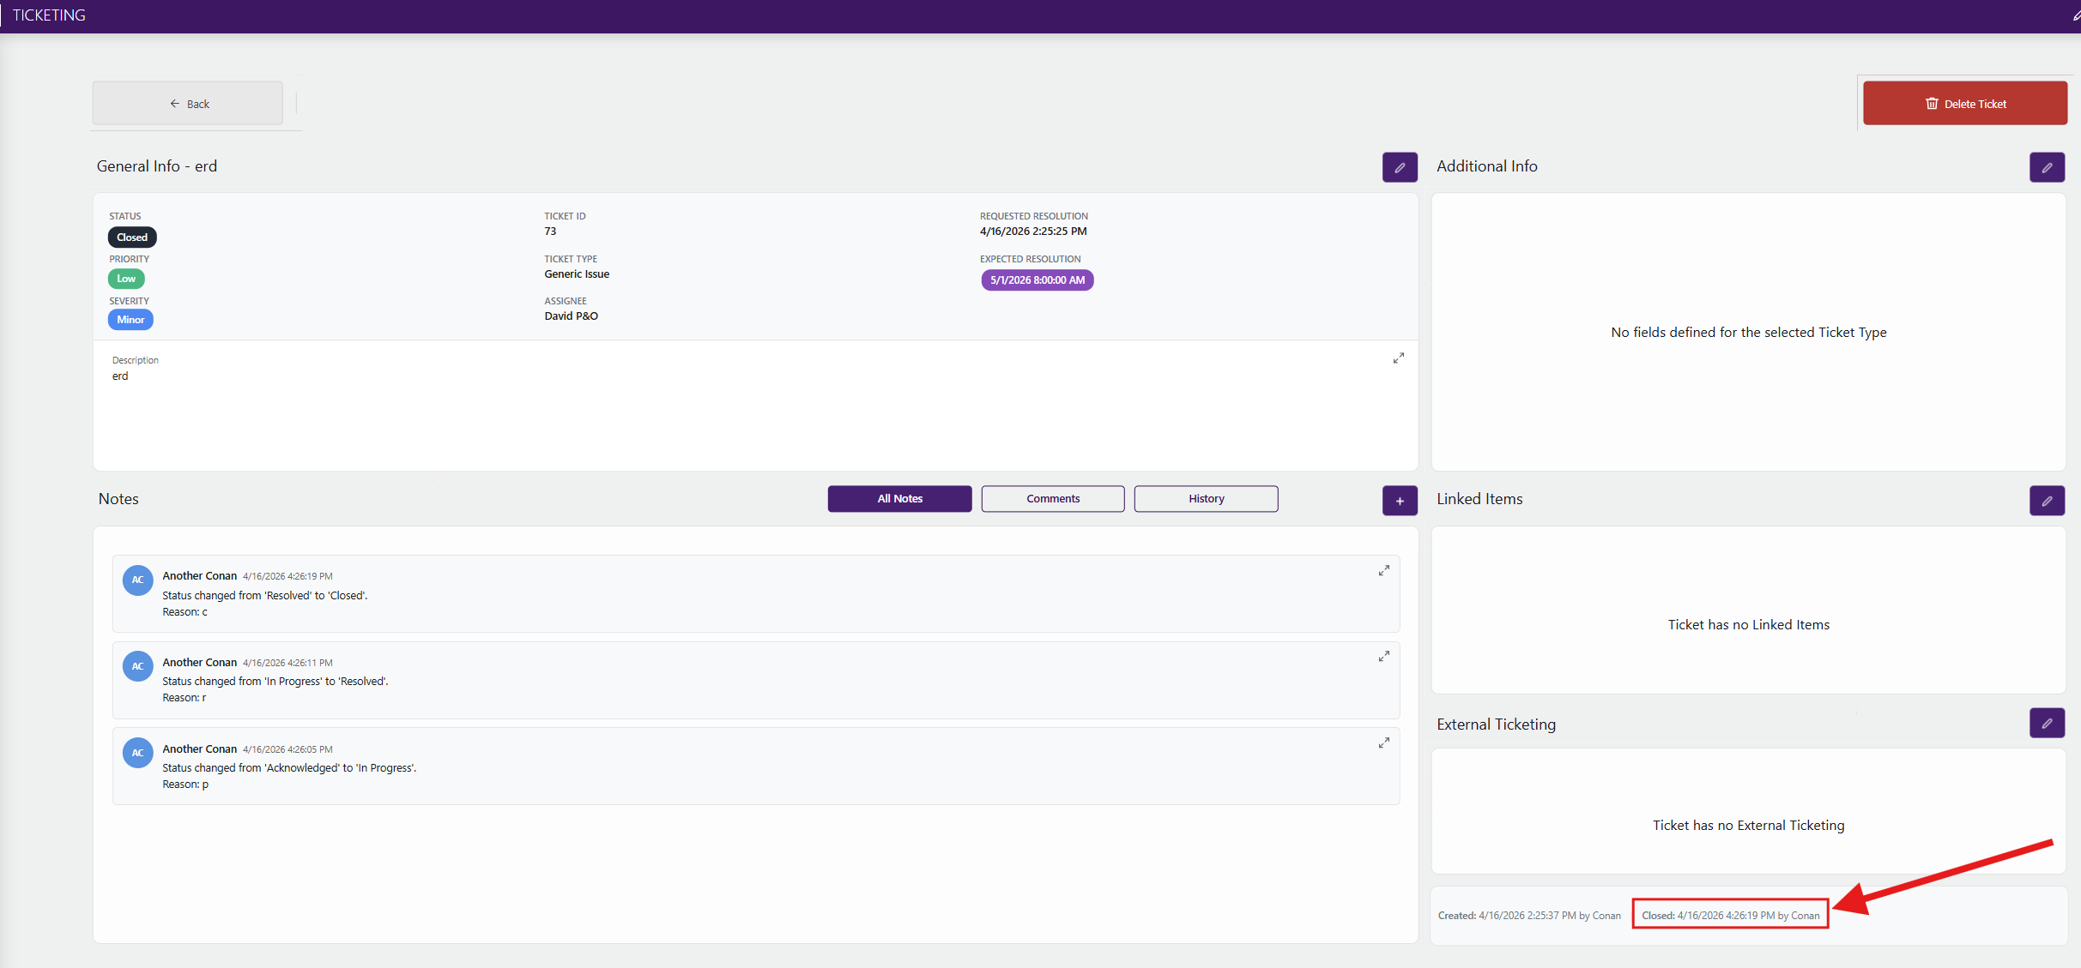
Task: Click the expected resolution date badge
Action: pos(1037,280)
